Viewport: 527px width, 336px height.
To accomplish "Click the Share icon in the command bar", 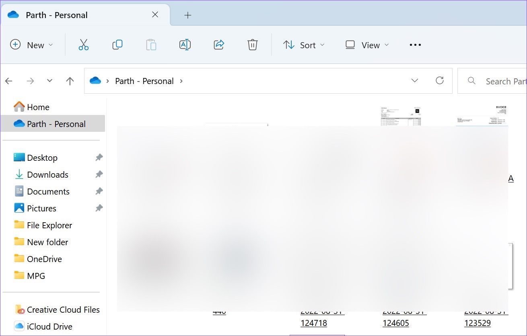I will [219, 45].
